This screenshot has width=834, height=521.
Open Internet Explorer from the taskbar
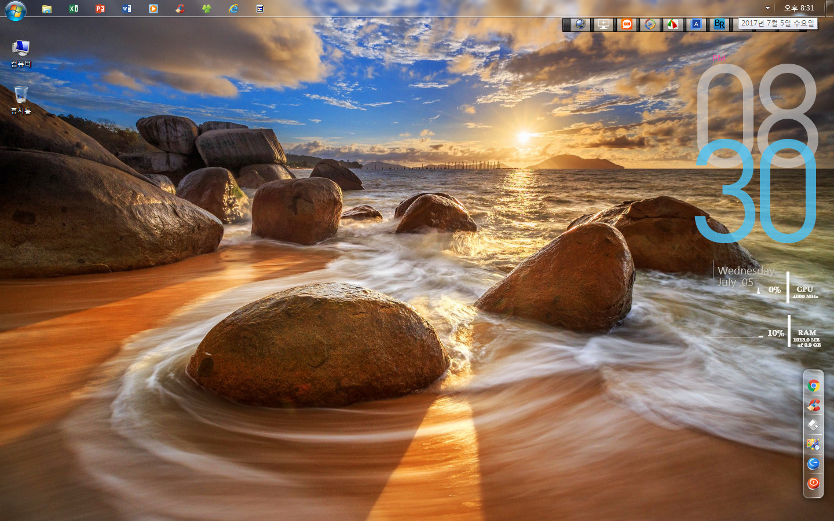pos(233,9)
